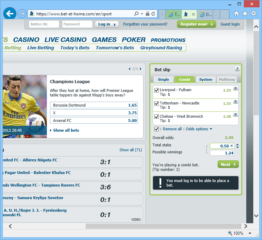Click the address bar search magnifier icon
The width and height of the screenshot is (262, 240).
point(136,14)
